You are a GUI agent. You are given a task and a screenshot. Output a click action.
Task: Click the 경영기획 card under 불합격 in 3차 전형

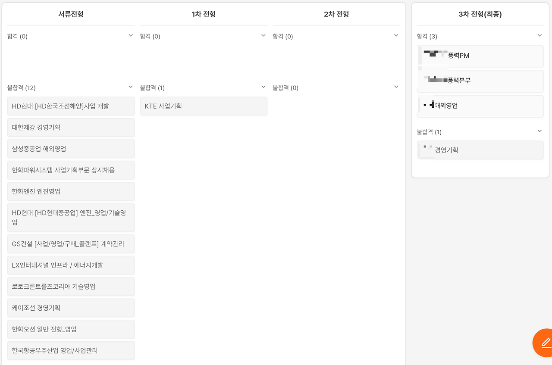[x=480, y=150]
